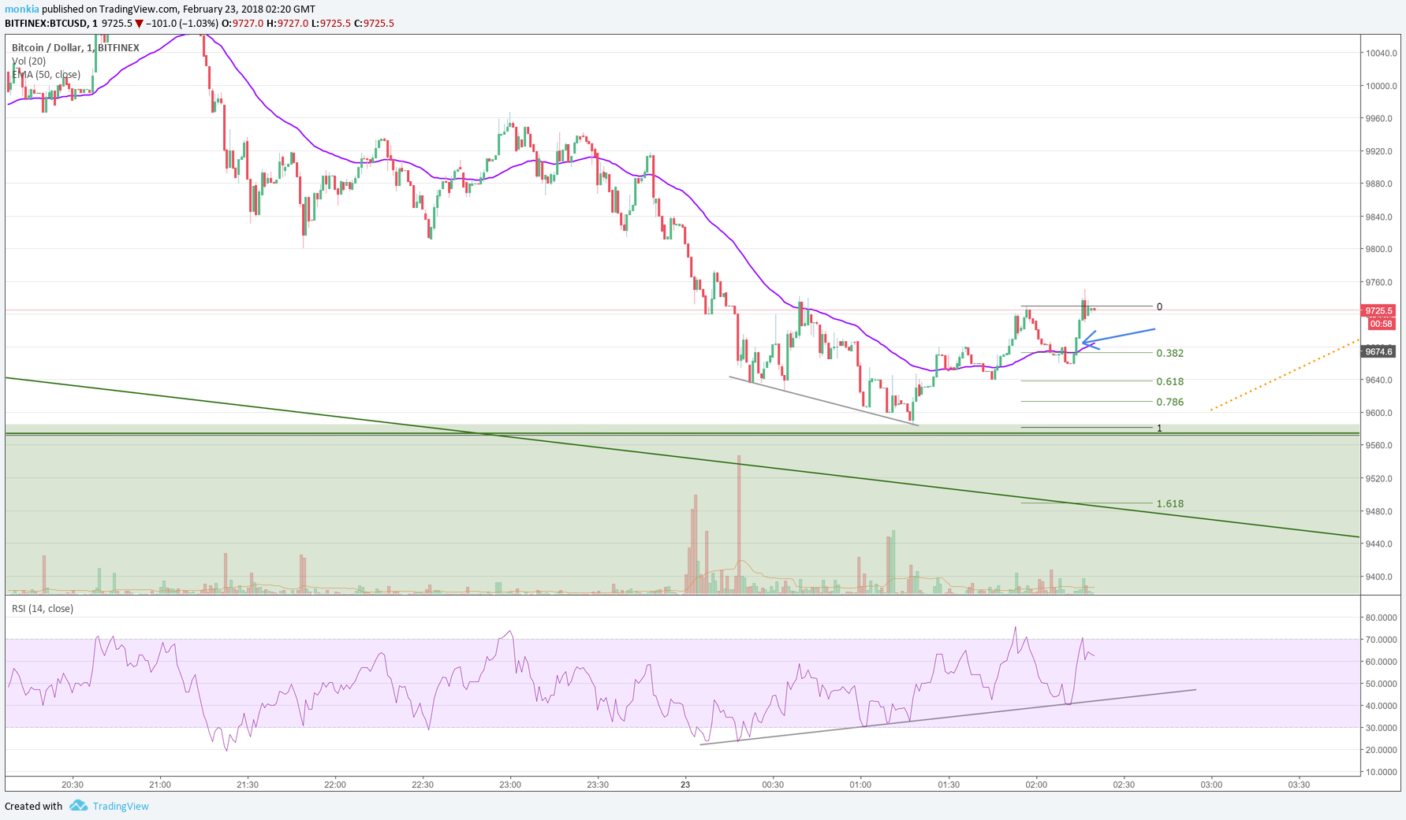Select the Fibonacci 0.618 level label
Screen dimensions: 1406x820
[1170, 381]
